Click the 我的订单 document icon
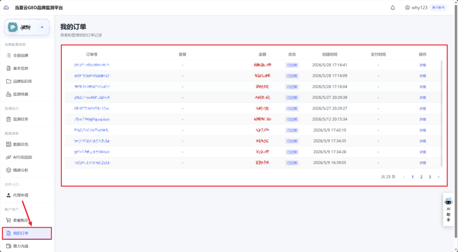The height and width of the screenshot is (252, 458). pyautogui.click(x=8, y=233)
